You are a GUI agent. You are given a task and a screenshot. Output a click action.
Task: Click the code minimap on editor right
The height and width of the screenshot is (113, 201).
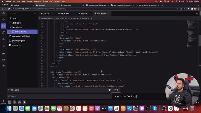193,34
